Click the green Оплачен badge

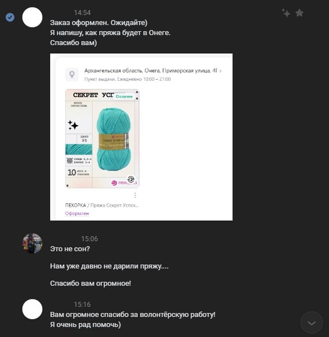click(x=124, y=96)
